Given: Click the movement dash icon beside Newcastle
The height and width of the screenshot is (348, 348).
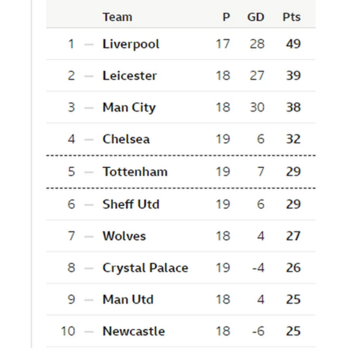Looking at the screenshot, I should point(89,331).
